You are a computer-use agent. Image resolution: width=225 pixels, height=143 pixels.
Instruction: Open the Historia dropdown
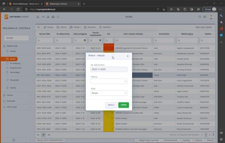pos(105,27)
